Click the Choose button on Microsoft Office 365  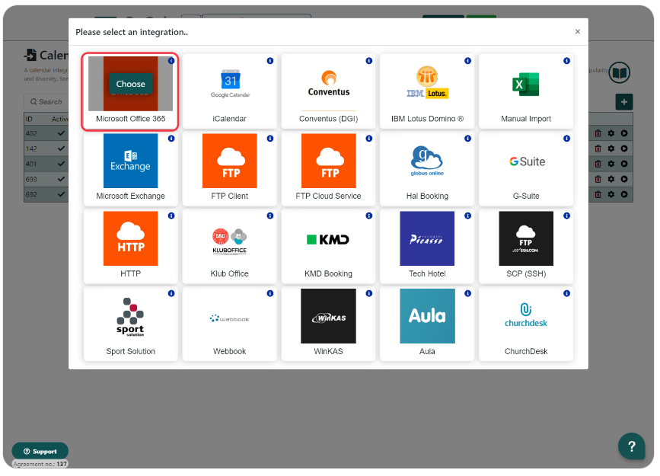(130, 84)
